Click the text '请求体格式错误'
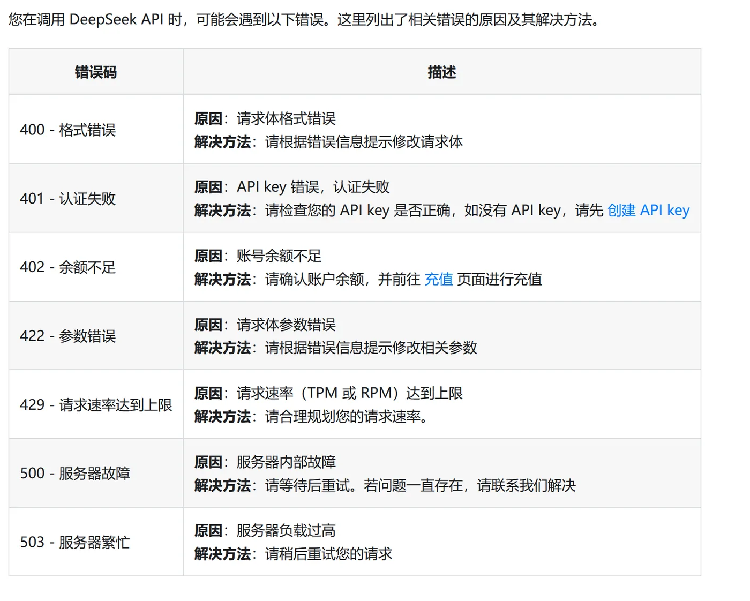The image size is (750, 601). (286, 118)
